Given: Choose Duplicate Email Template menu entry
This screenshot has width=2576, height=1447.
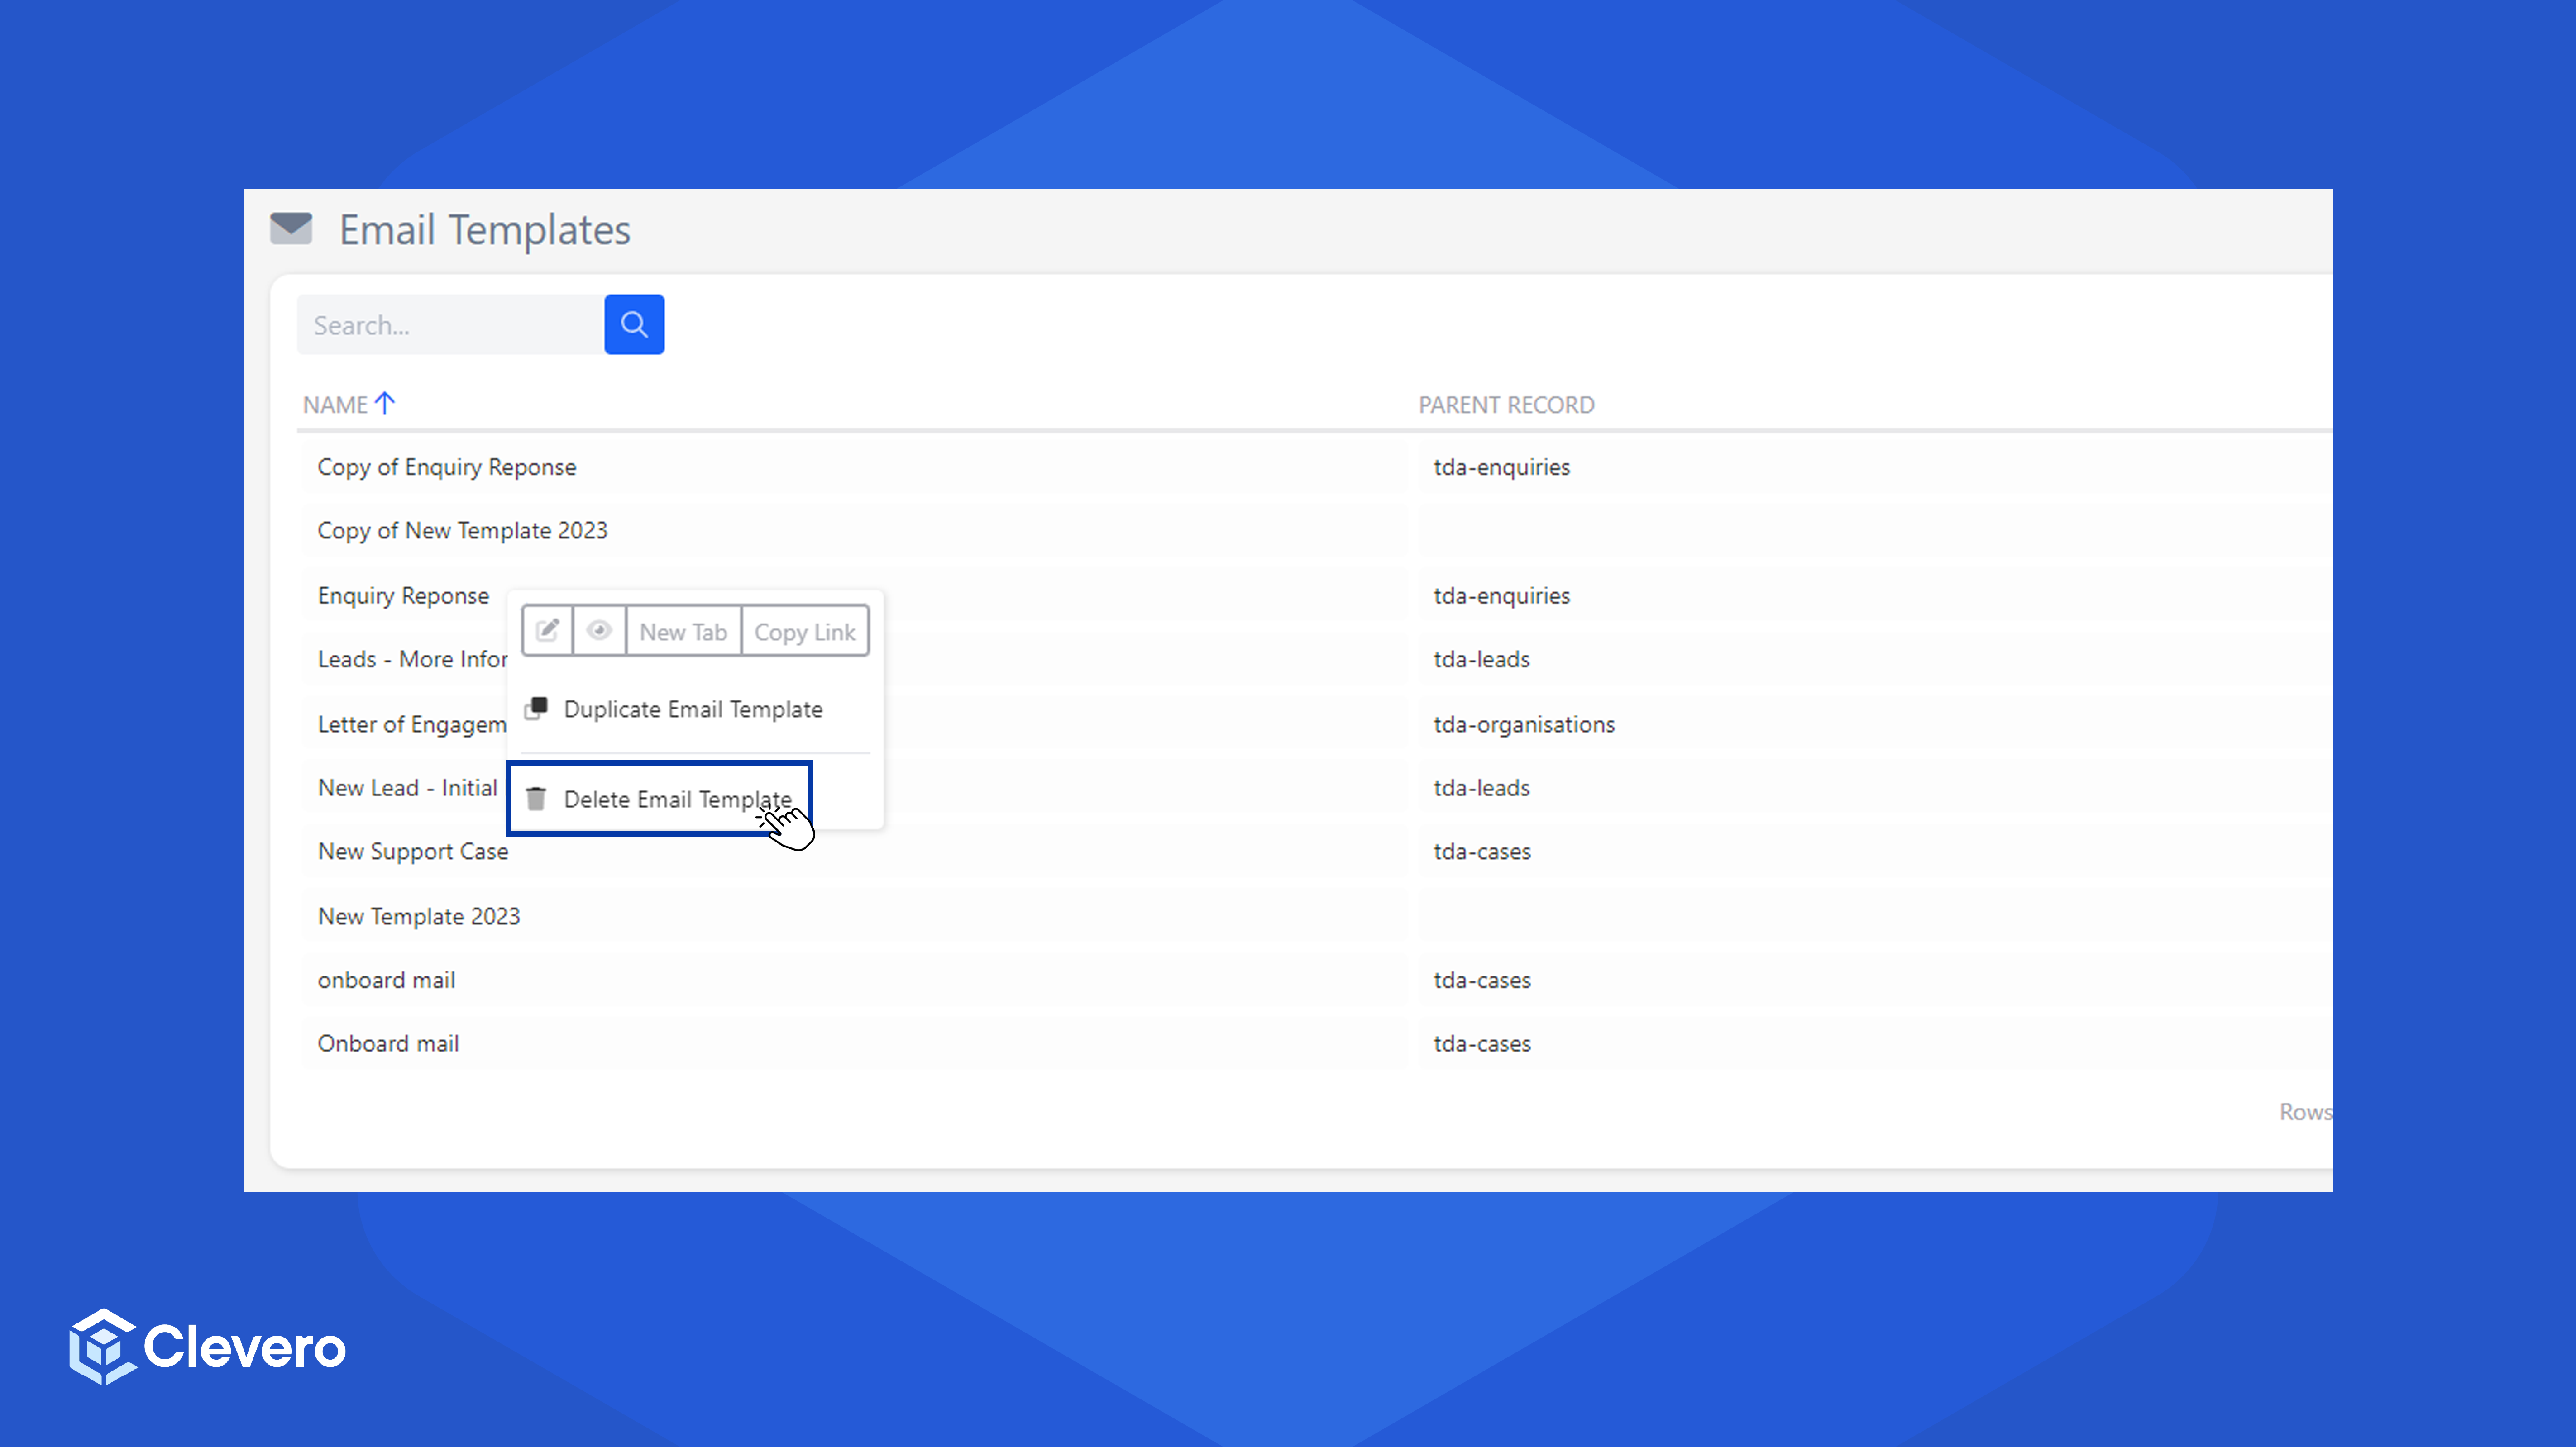Looking at the screenshot, I should click(x=692, y=709).
